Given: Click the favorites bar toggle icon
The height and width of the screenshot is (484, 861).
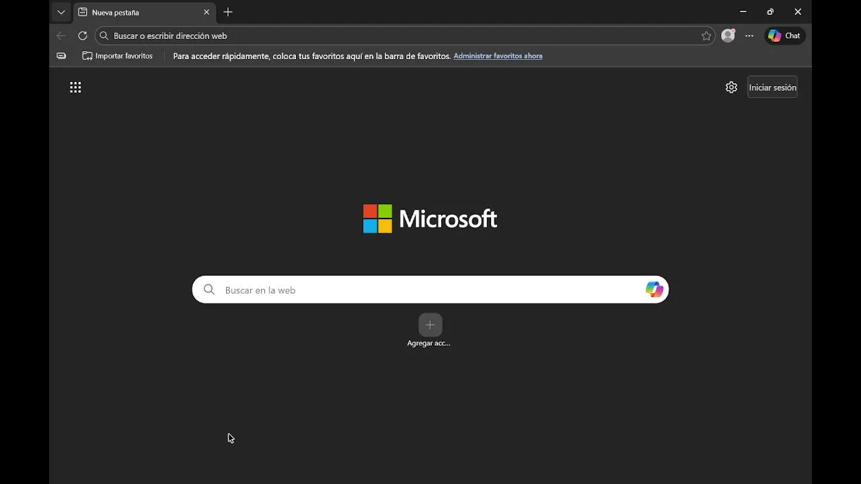Looking at the screenshot, I should point(61,56).
